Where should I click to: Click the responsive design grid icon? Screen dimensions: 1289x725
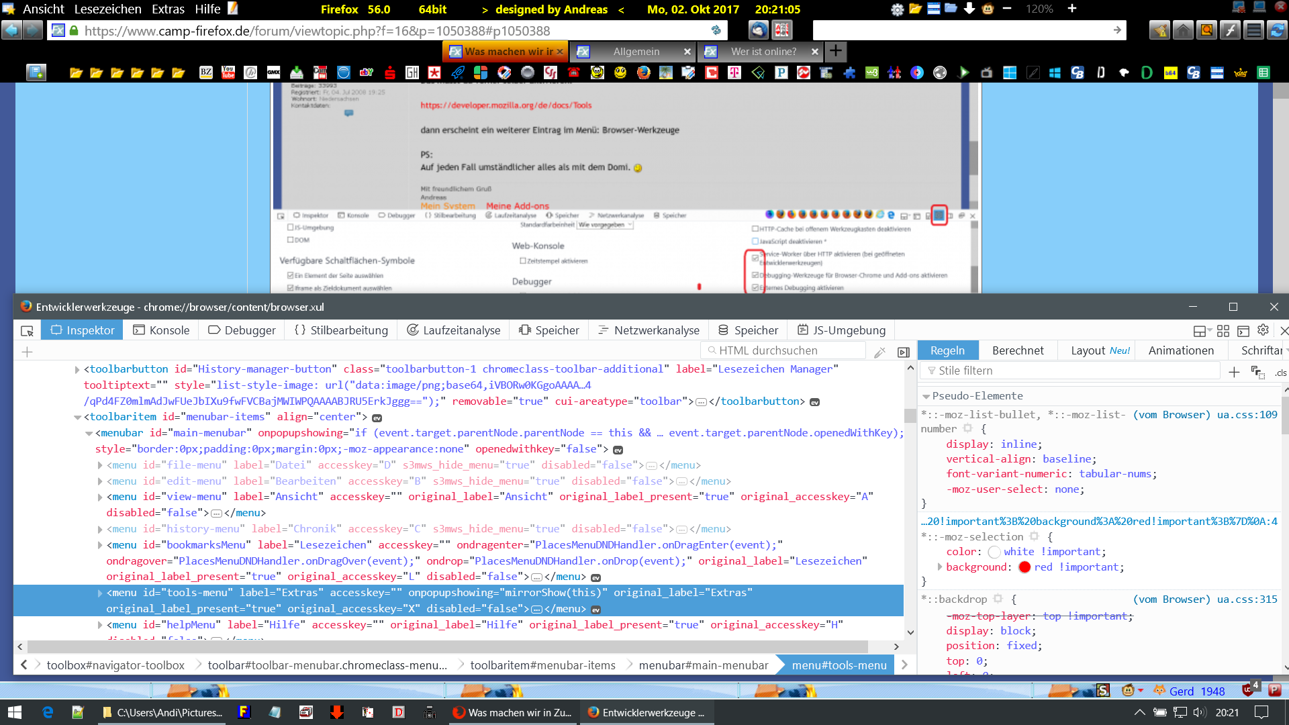1223,331
